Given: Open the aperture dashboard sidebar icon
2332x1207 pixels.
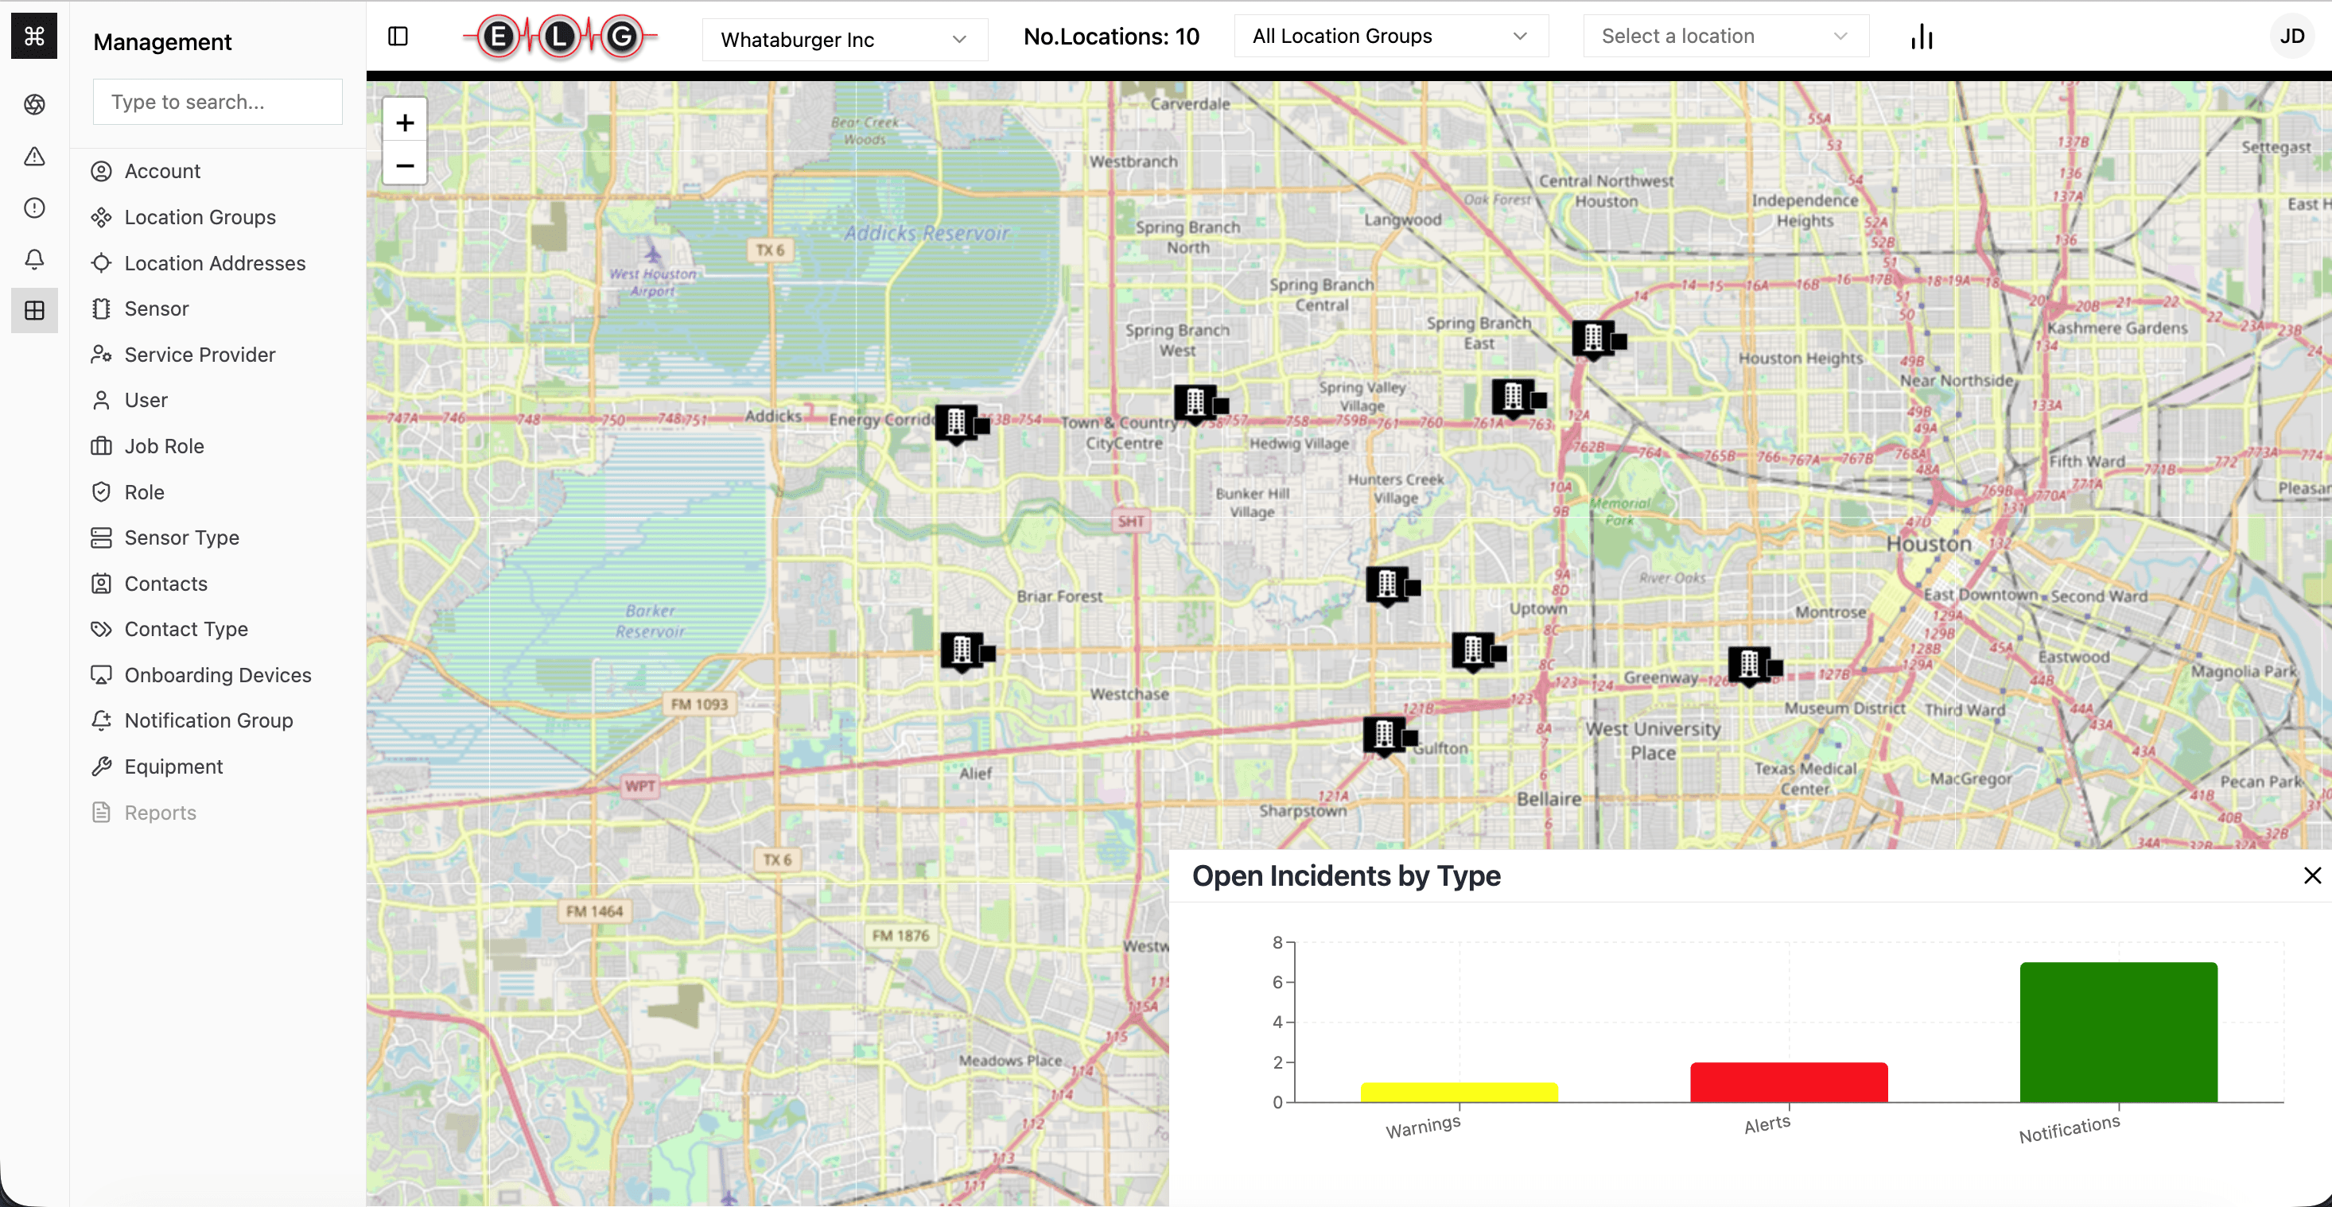Looking at the screenshot, I should point(34,105).
